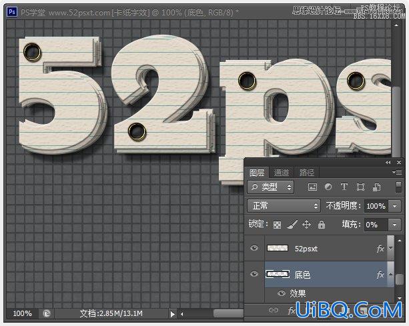This screenshot has height=326, width=409.
Task: Click the 文档:2.85M/13.1M status text
Action: pos(111,313)
